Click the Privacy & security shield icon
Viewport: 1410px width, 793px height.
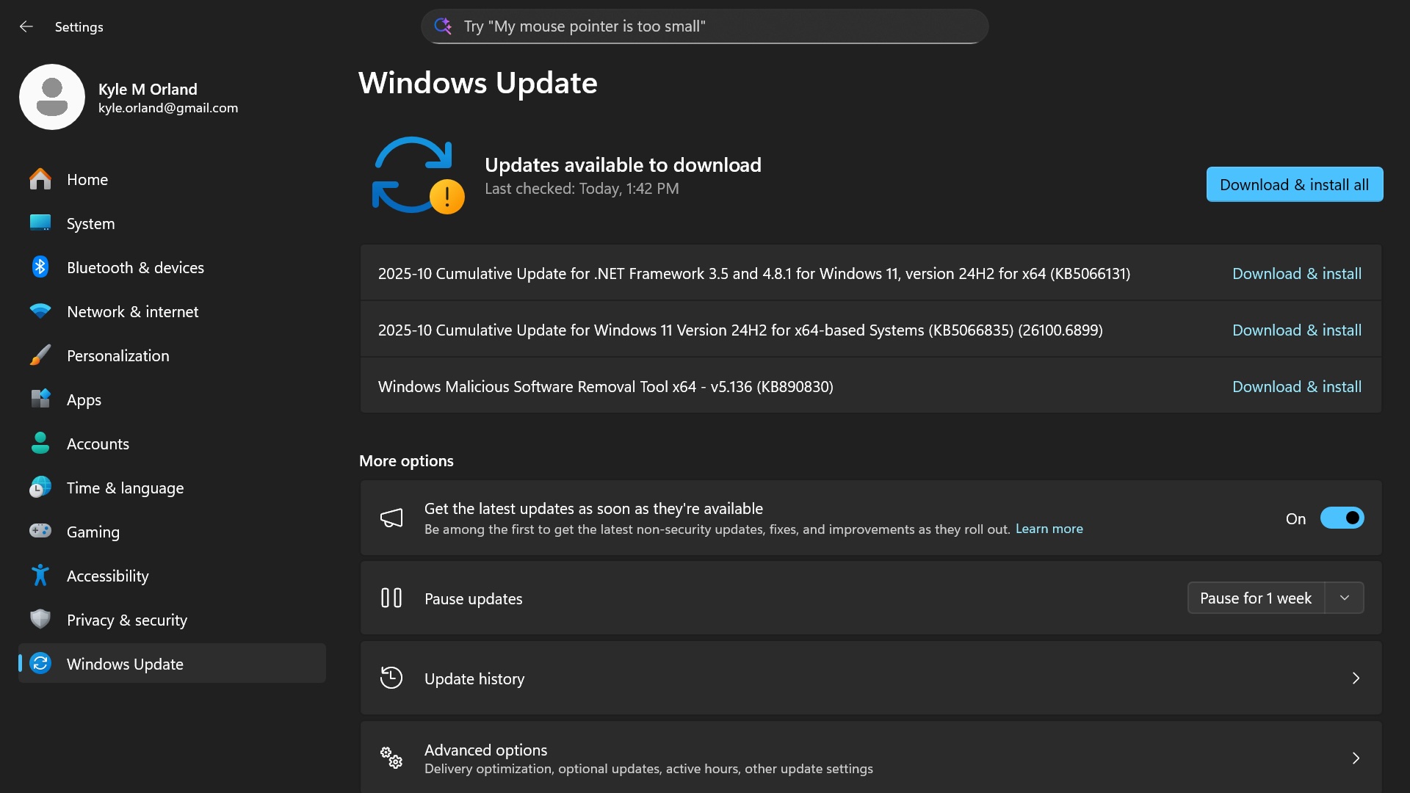tap(40, 619)
